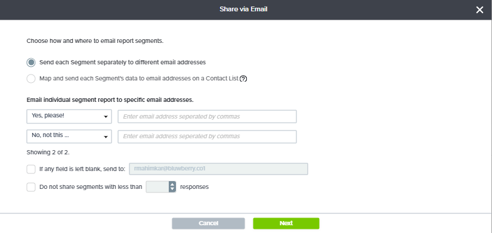The height and width of the screenshot is (233, 492).
Task: Decrease minimum responses with stepper down arrow
Action: (x=172, y=189)
